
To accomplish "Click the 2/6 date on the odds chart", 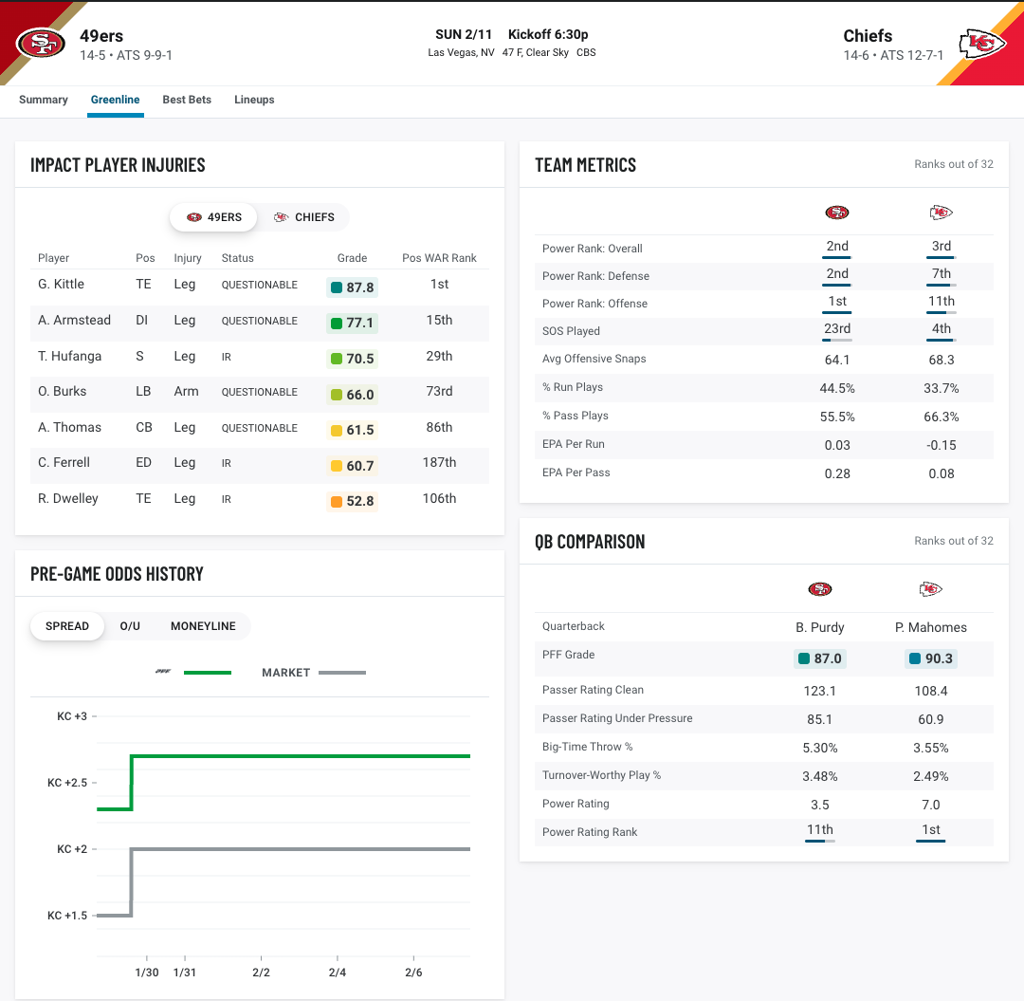I will pos(413,973).
